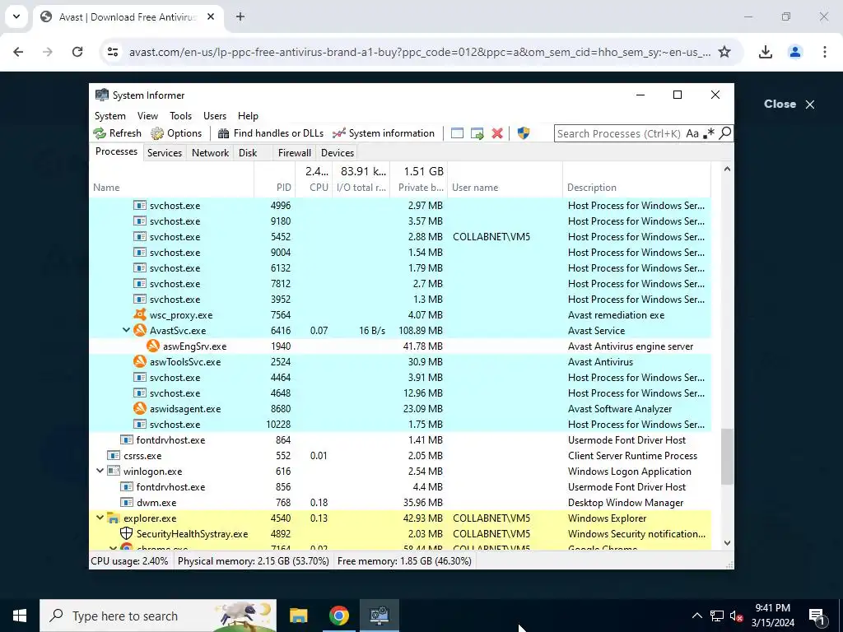Viewport: 843px width, 632px height.
Task: Open the Tools menu
Action: coord(180,115)
